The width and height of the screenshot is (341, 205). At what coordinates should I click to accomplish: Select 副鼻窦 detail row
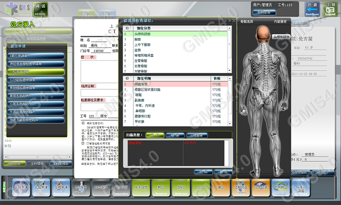(x=176, y=100)
